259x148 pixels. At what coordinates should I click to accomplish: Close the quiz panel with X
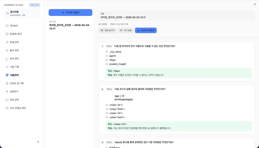pos(255,4)
